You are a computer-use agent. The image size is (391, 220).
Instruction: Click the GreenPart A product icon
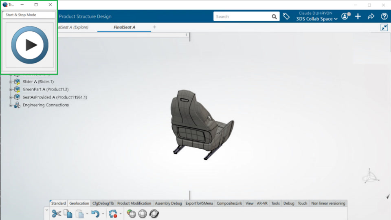[17, 89]
